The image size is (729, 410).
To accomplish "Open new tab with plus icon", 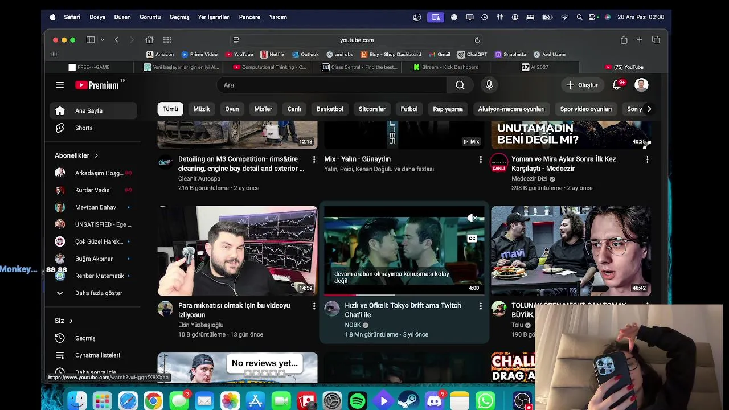I will coord(640,40).
